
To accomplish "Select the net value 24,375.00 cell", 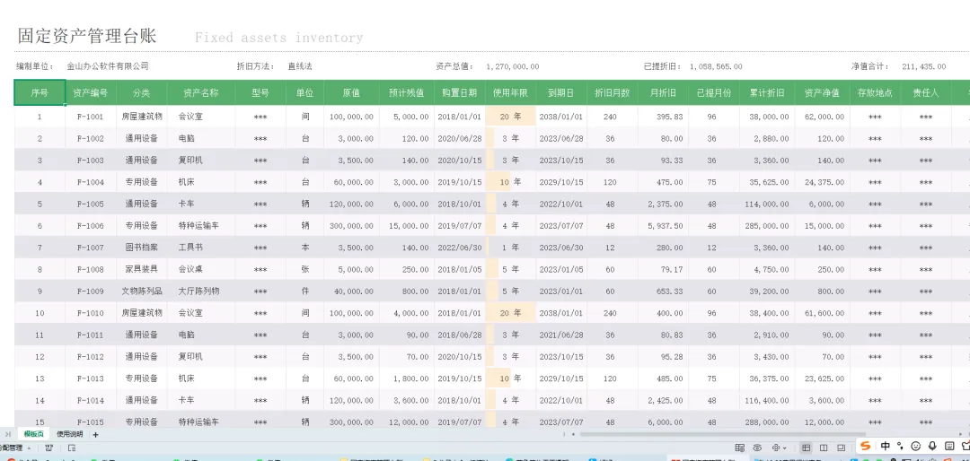I will coord(822,182).
